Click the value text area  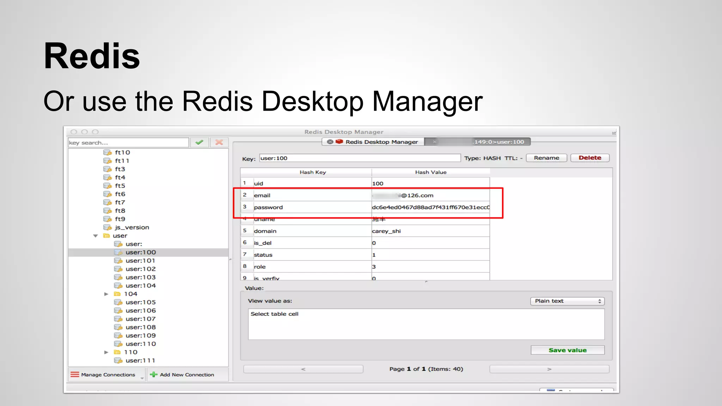tap(426, 324)
